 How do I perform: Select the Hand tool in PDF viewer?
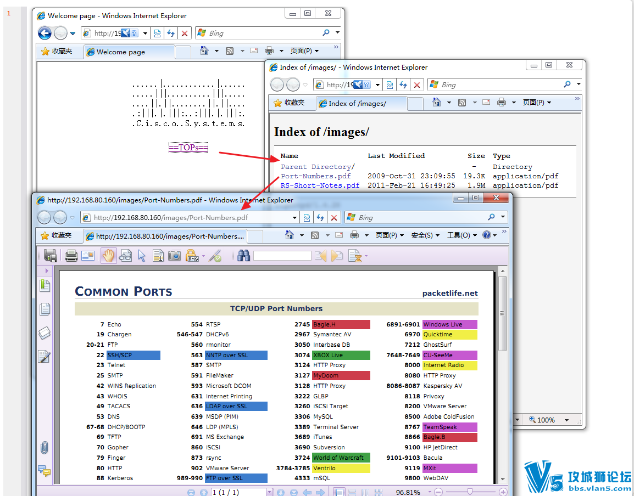point(108,256)
